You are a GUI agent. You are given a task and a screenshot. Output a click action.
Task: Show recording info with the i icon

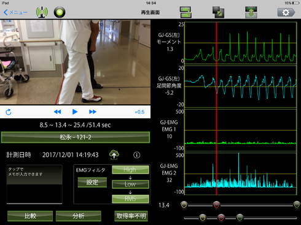[137, 155]
